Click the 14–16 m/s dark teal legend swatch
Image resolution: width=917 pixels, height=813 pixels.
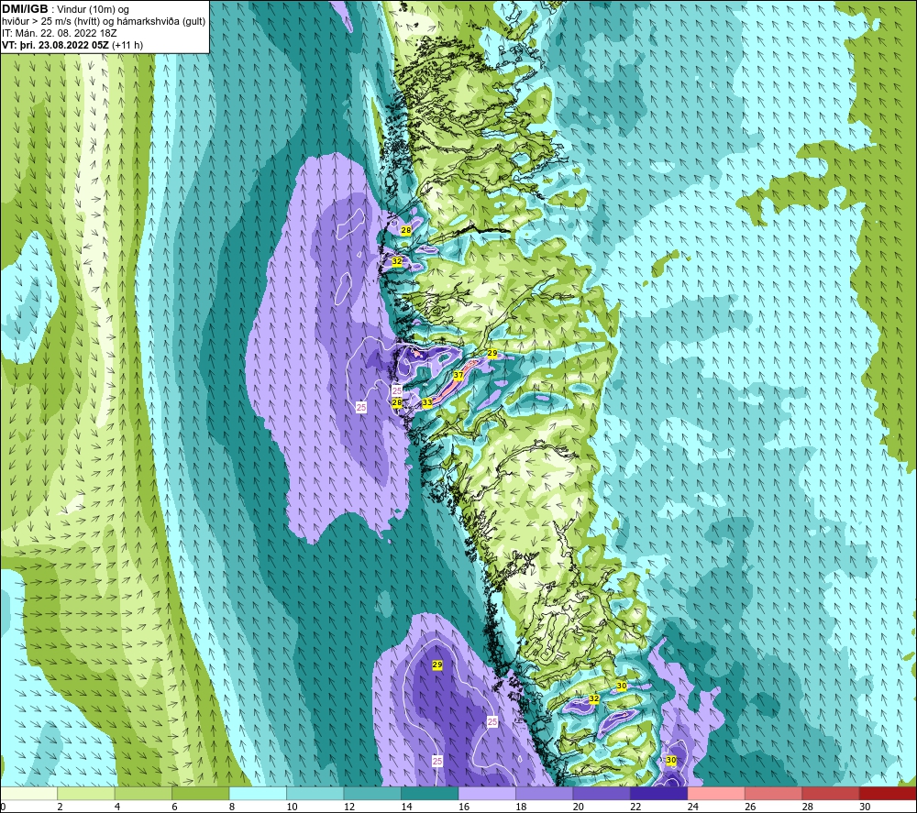430,793
